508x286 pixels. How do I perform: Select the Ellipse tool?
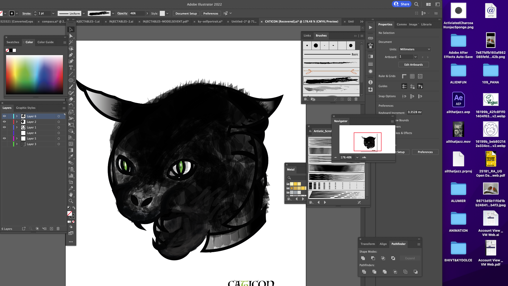point(71,81)
